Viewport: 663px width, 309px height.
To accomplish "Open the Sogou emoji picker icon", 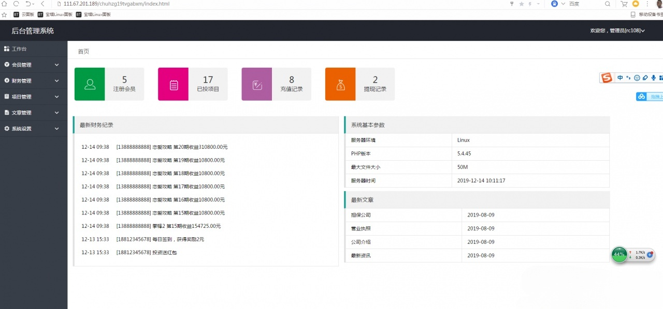I will (637, 78).
